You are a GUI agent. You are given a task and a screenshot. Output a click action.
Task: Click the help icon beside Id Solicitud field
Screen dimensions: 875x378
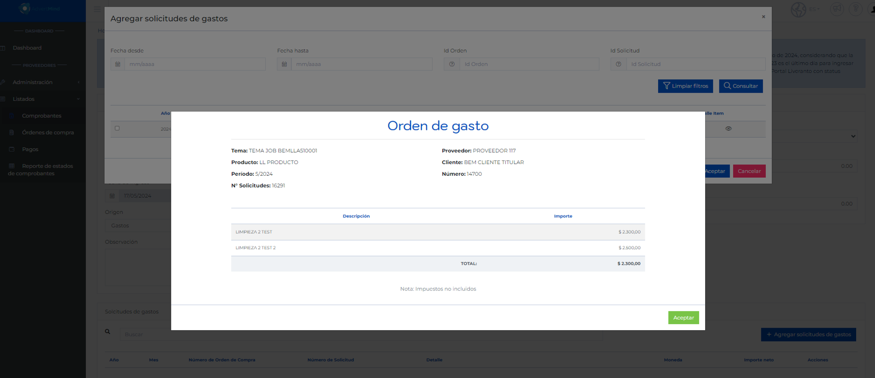[618, 64]
